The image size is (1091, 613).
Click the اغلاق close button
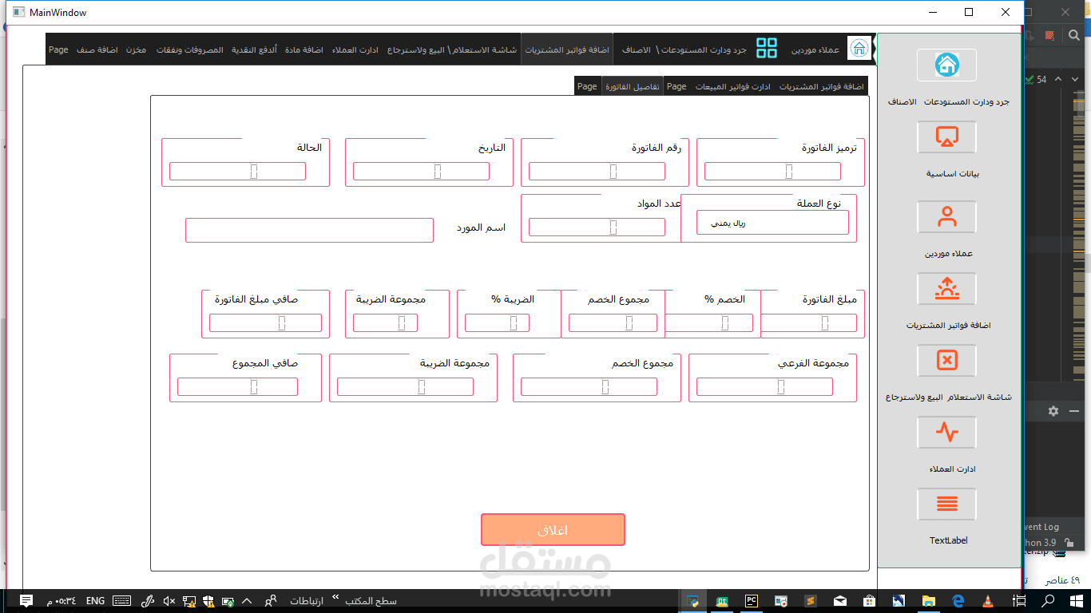coord(553,530)
